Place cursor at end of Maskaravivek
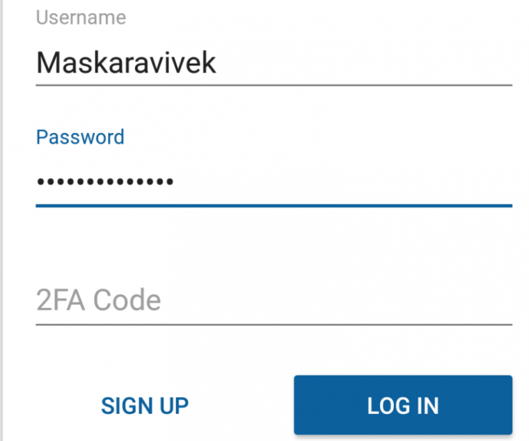This screenshot has height=441, width=529. point(218,63)
